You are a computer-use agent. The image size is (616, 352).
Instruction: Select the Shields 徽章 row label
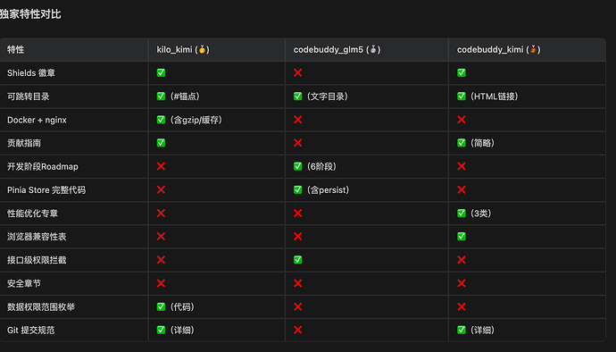point(31,72)
